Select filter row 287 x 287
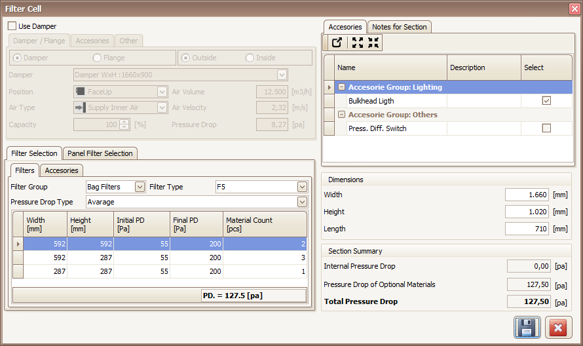Viewport: 583px width, 346px height. coord(165,271)
